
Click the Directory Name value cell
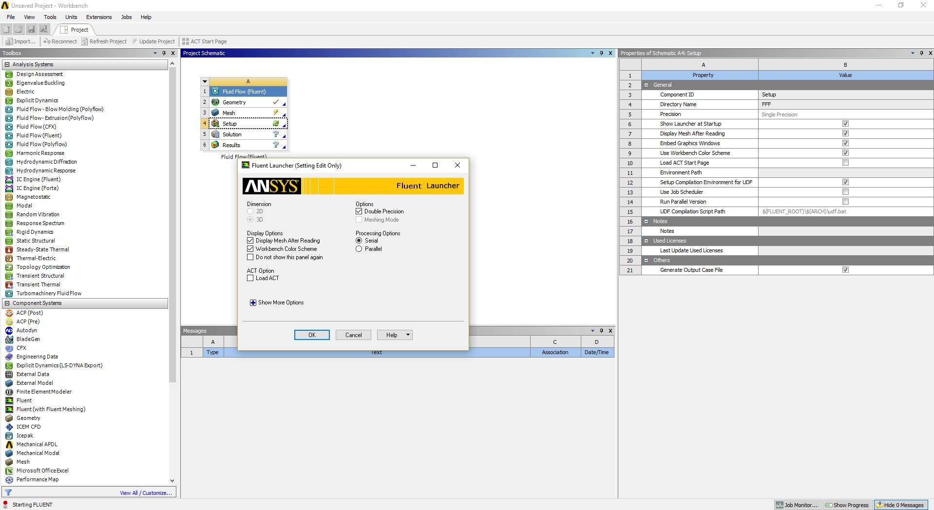[x=845, y=104]
